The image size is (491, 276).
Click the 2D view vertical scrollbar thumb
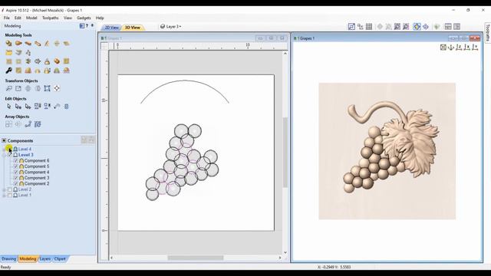tap(285, 153)
